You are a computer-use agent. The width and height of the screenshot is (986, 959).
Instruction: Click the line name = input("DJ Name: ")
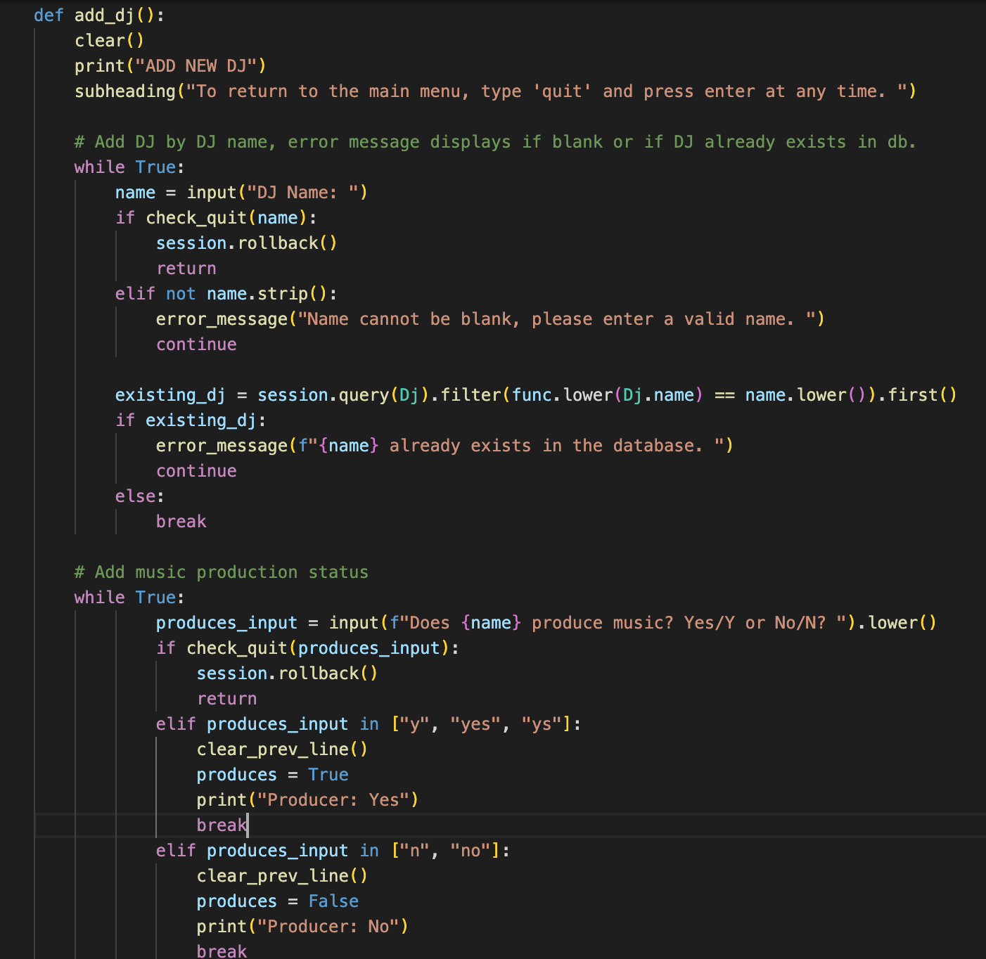[241, 193]
